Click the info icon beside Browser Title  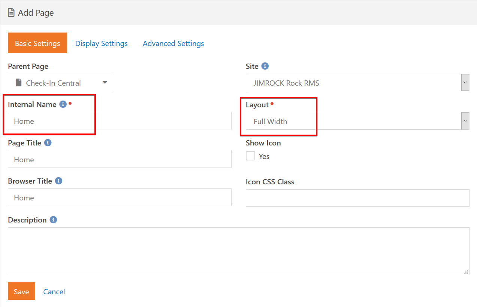pyautogui.click(x=58, y=181)
